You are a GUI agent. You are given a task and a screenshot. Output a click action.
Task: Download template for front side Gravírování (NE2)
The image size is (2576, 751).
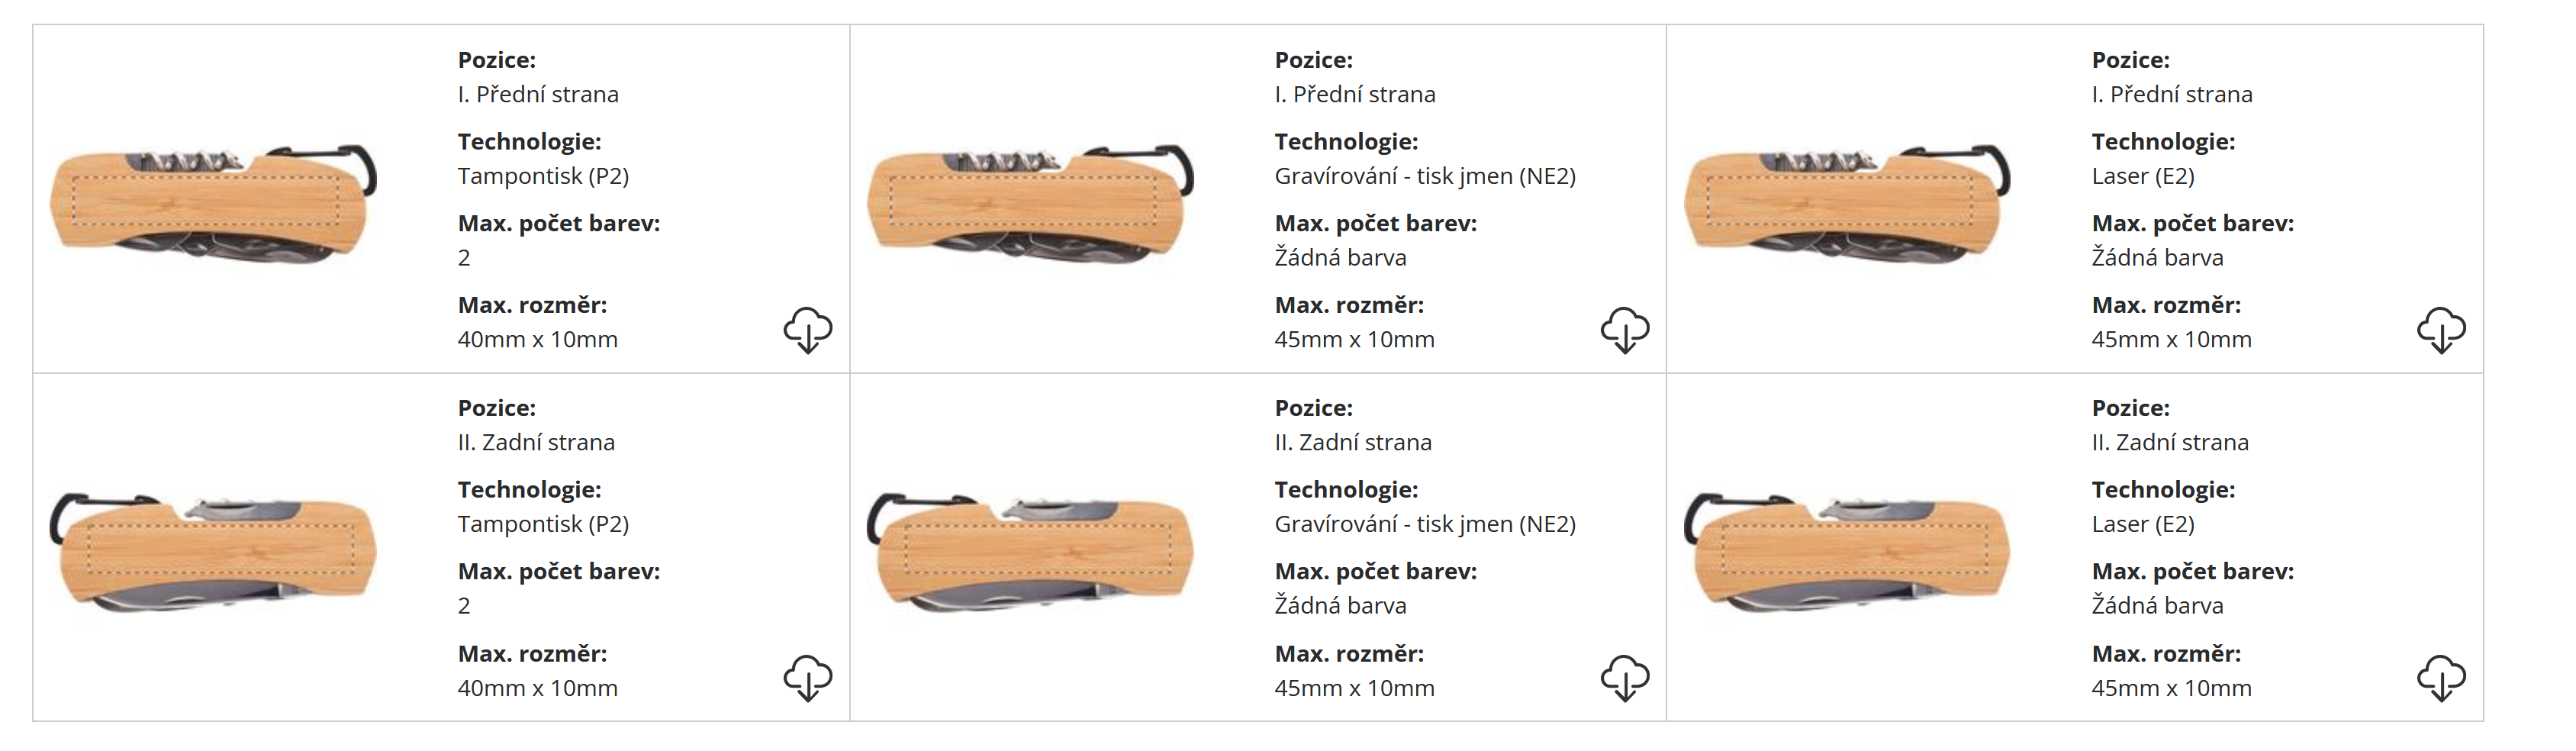coord(1624,329)
